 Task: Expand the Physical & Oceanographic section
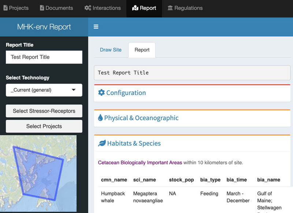(x=141, y=118)
